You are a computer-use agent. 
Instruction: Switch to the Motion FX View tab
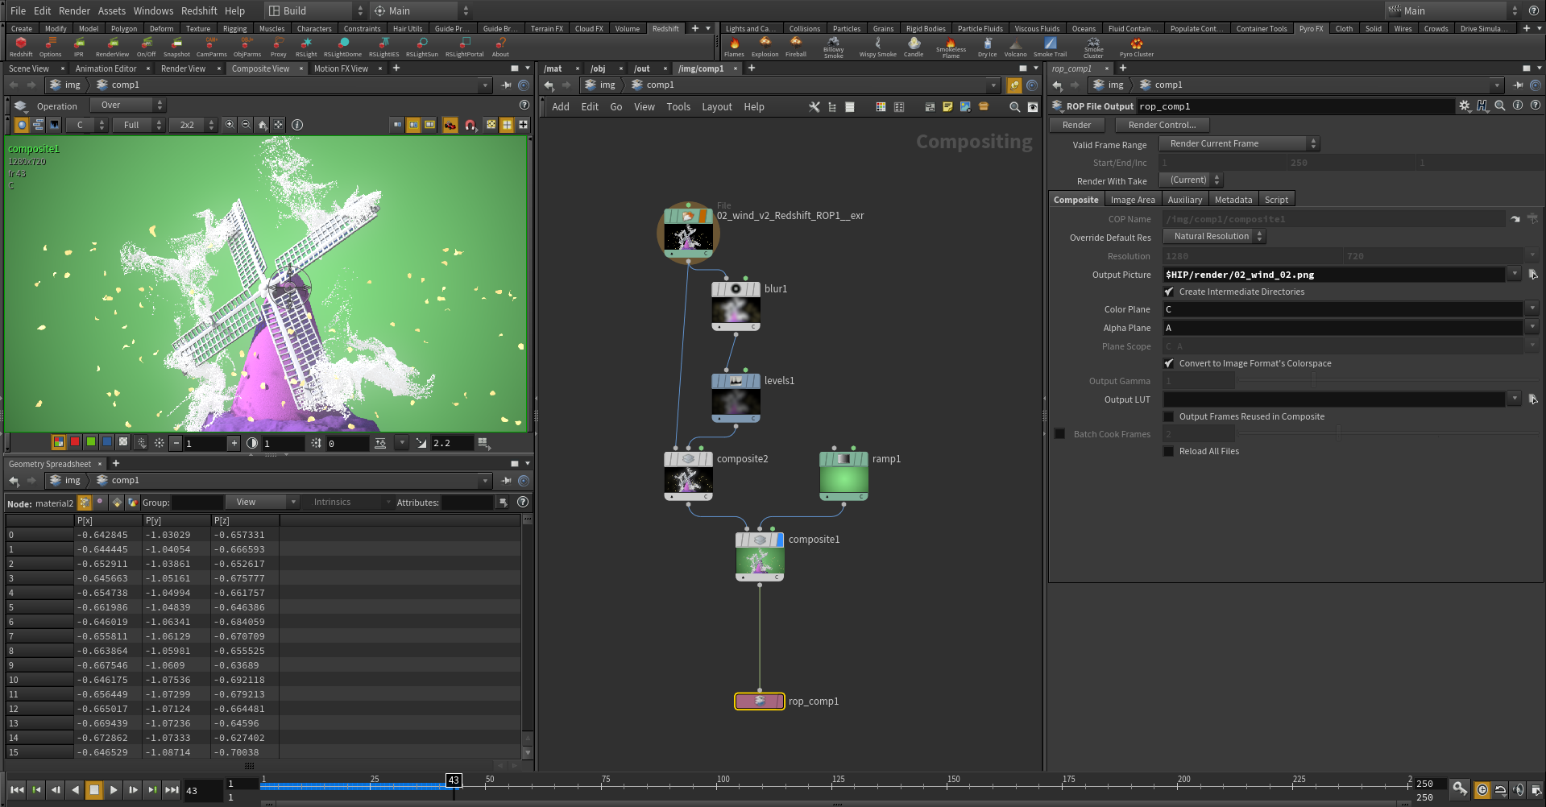tap(341, 68)
